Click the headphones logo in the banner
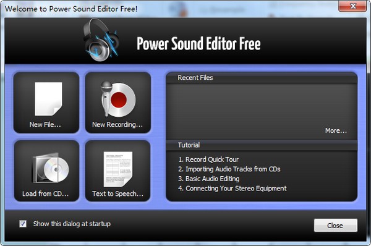The height and width of the screenshot is (246, 371). pos(101,40)
